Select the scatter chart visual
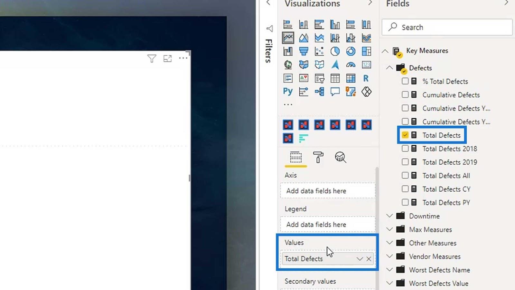Screen dimensions: 515x290 pos(319,51)
